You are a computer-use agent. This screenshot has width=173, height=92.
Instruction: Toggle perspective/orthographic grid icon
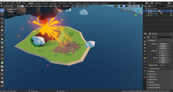121,10
